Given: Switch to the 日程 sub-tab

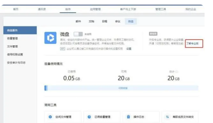Looking at the screenshot, I should pyautogui.click(x=104, y=21).
